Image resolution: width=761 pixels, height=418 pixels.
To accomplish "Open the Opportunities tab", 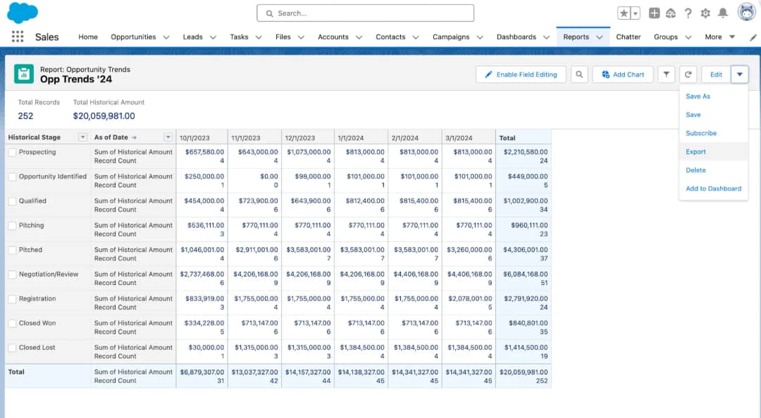I will click(x=133, y=37).
